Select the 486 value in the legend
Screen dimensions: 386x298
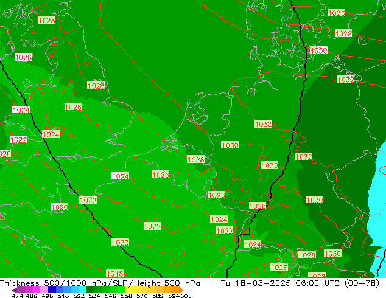(x=32, y=296)
